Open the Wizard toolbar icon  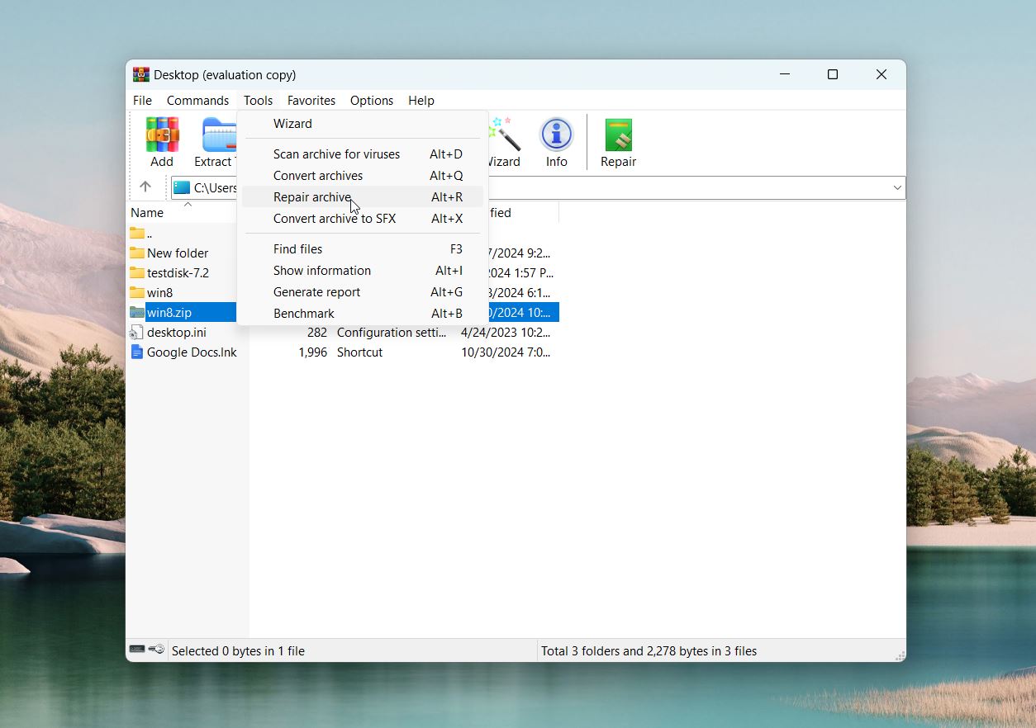(x=503, y=142)
